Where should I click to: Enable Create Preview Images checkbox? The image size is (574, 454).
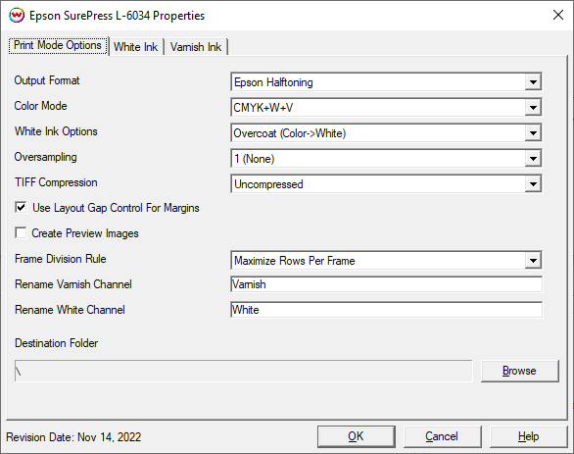click(21, 232)
